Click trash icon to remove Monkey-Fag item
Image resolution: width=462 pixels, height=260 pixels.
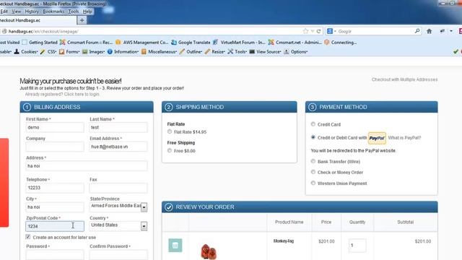tap(175, 245)
